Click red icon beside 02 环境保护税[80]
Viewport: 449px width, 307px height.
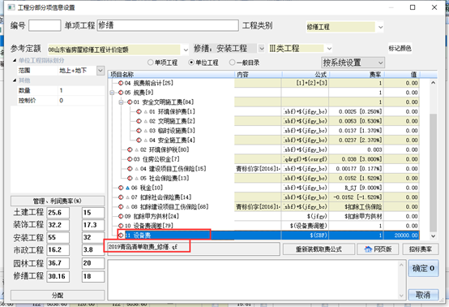[130, 149]
